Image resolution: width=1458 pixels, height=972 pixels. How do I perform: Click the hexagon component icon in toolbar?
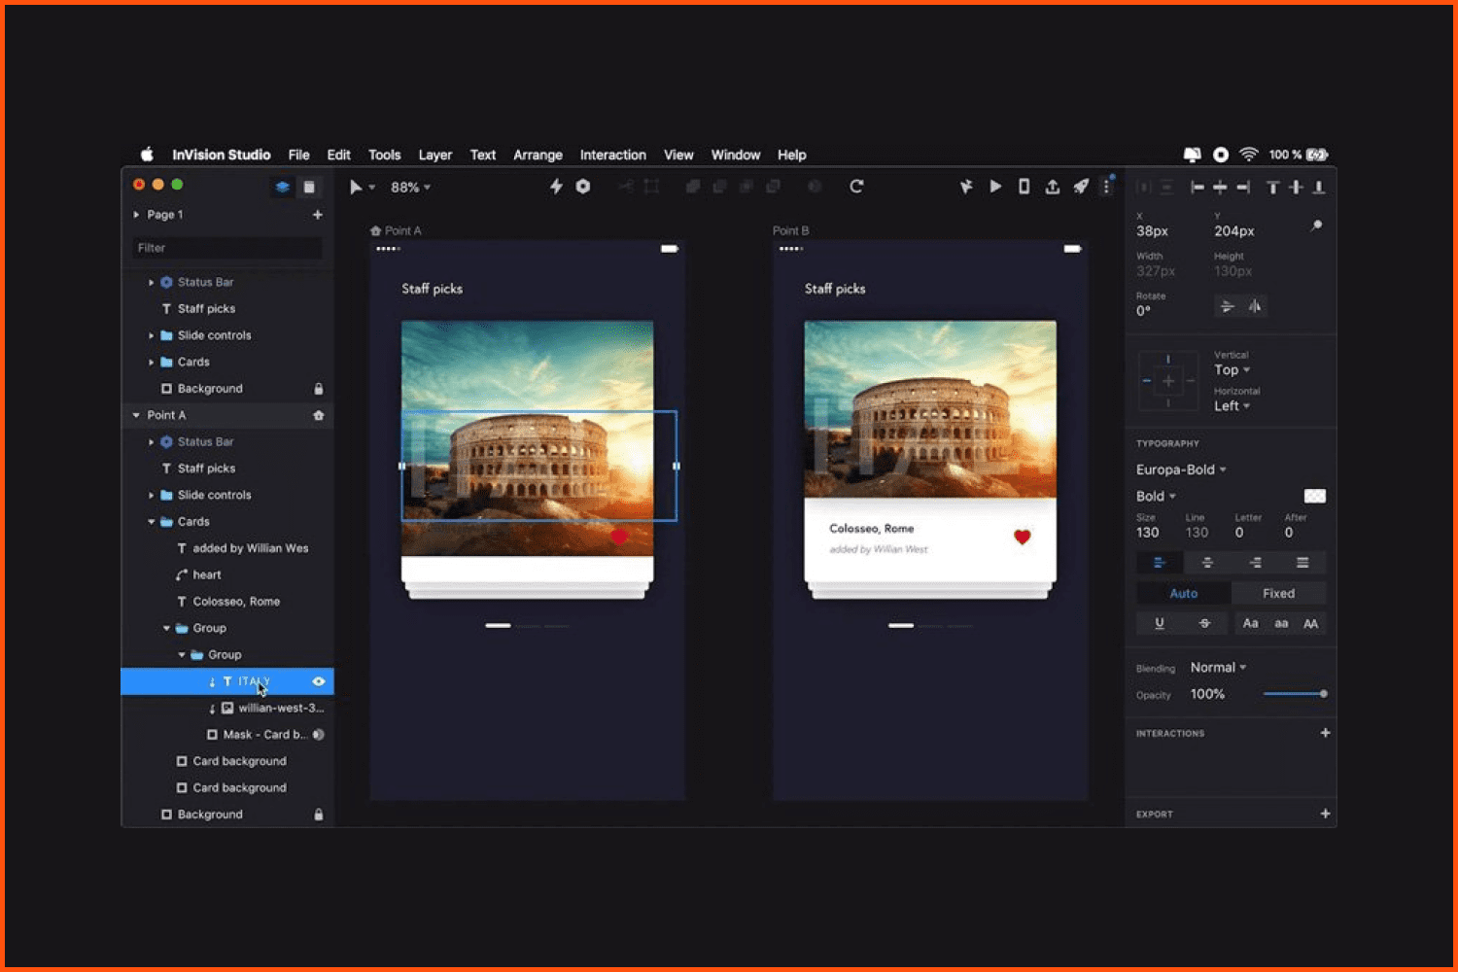click(583, 186)
